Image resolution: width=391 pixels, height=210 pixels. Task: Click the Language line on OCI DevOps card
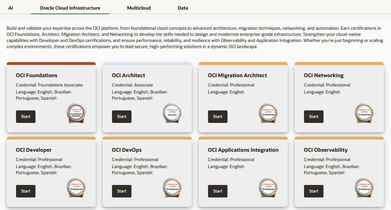140,170
